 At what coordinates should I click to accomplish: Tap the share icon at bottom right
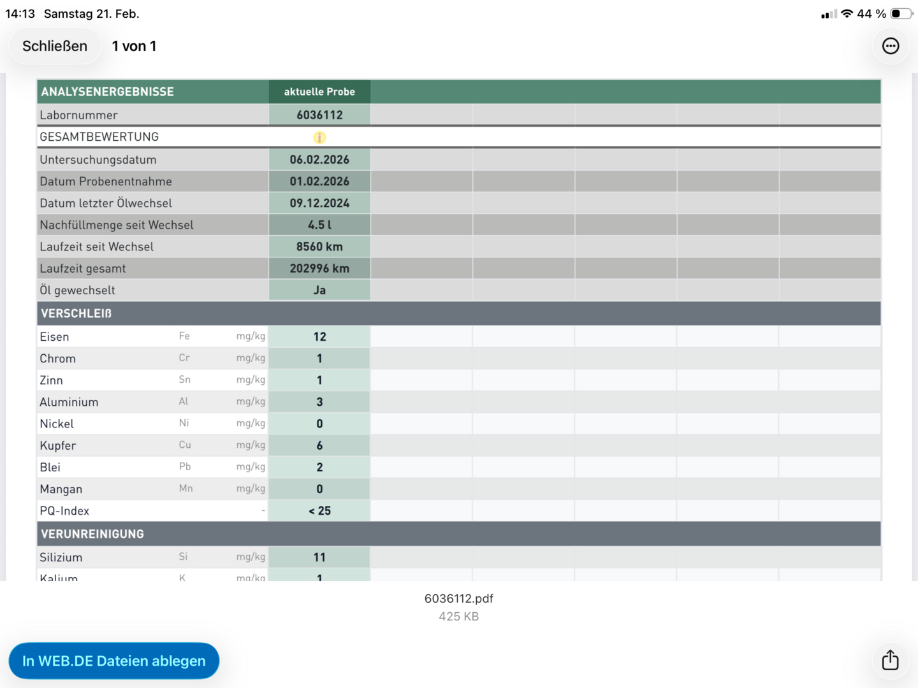890,660
